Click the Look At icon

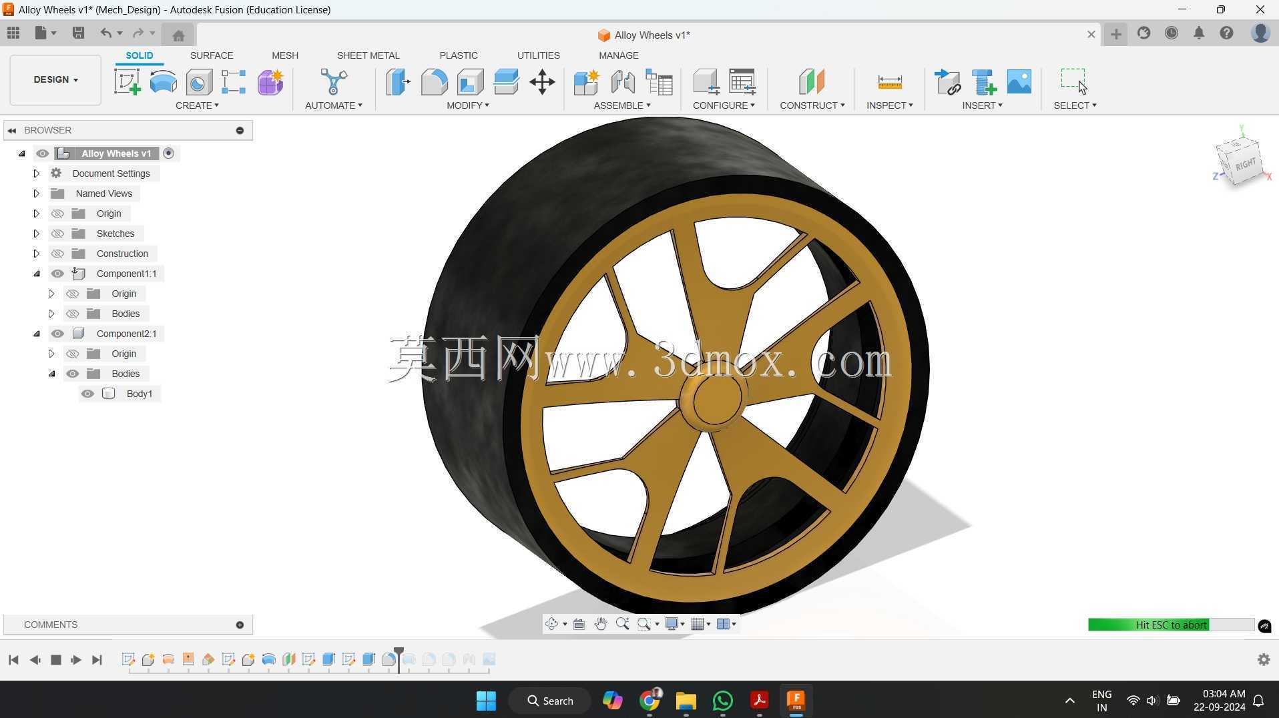point(579,624)
